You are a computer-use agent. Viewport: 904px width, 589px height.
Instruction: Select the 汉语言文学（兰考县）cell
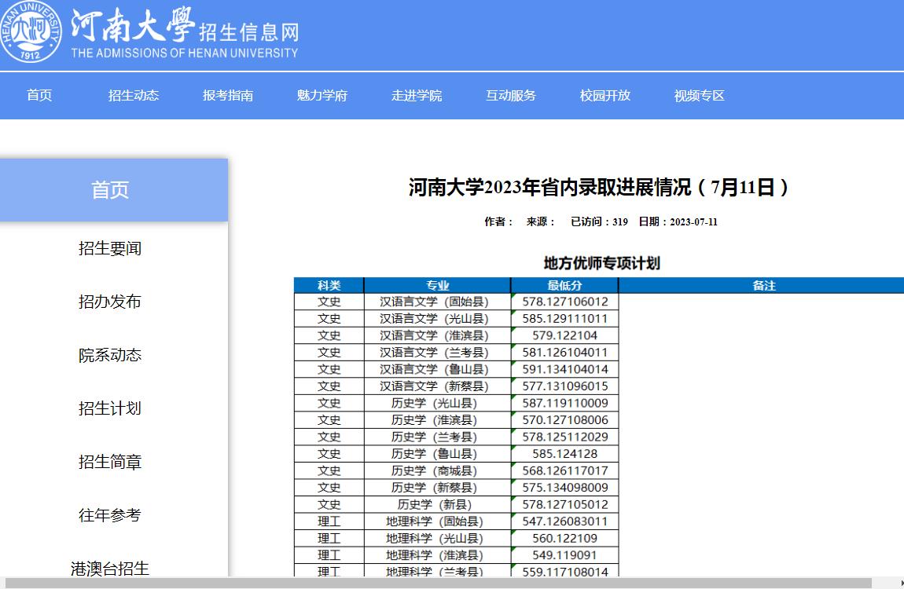[x=437, y=353]
